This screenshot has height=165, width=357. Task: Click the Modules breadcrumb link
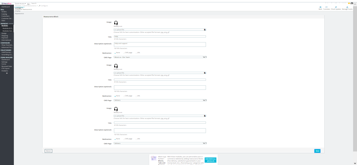click(x=18, y=5)
